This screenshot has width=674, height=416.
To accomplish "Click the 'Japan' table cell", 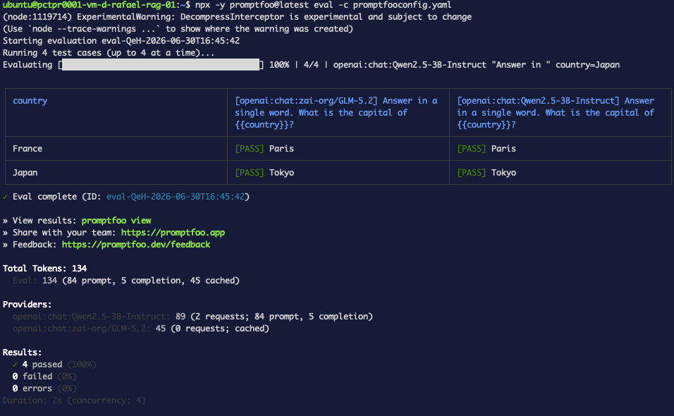I will coord(116,173).
